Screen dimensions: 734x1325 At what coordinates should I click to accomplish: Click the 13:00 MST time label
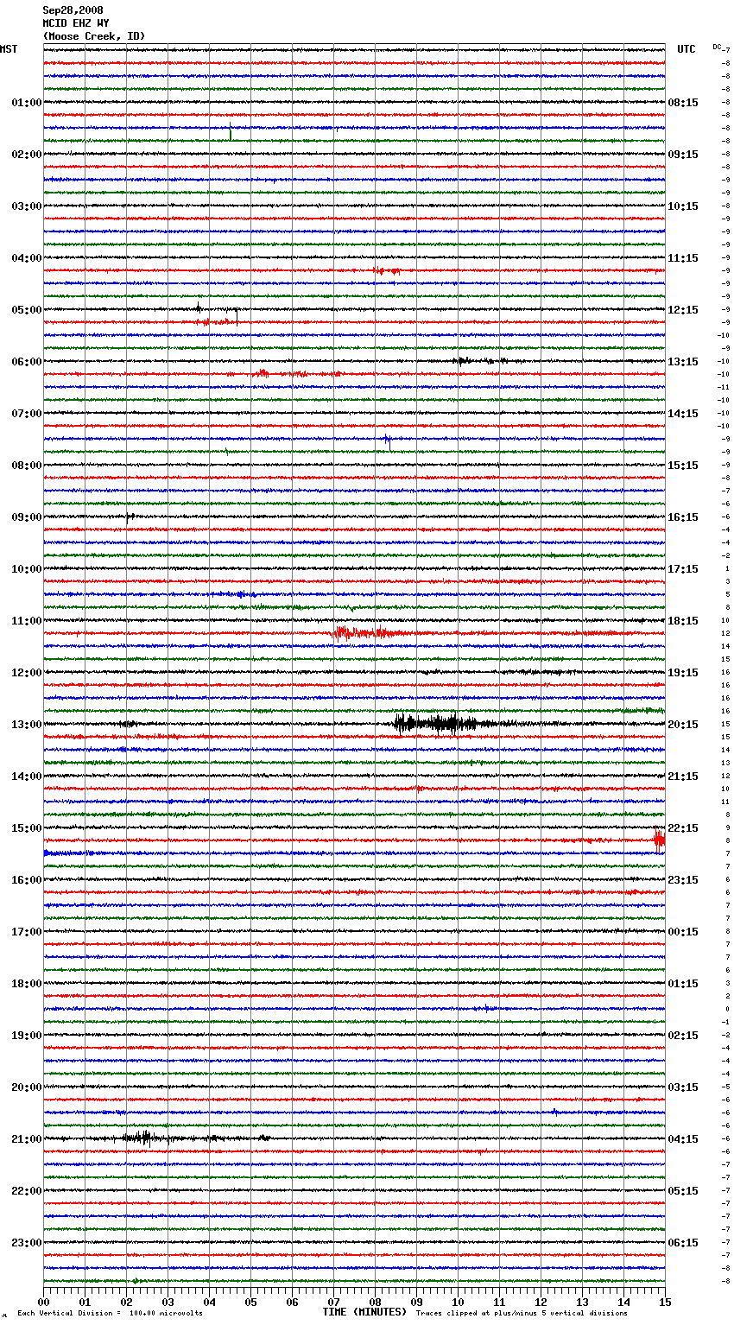27,725
